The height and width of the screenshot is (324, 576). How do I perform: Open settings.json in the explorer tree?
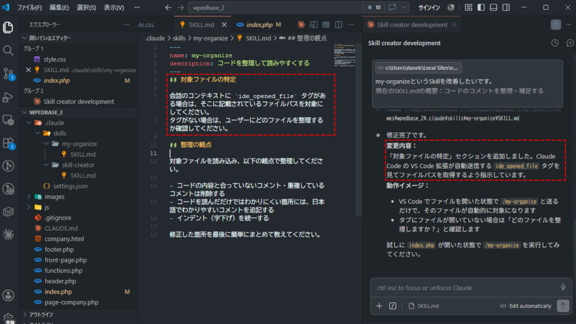pos(71,186)
